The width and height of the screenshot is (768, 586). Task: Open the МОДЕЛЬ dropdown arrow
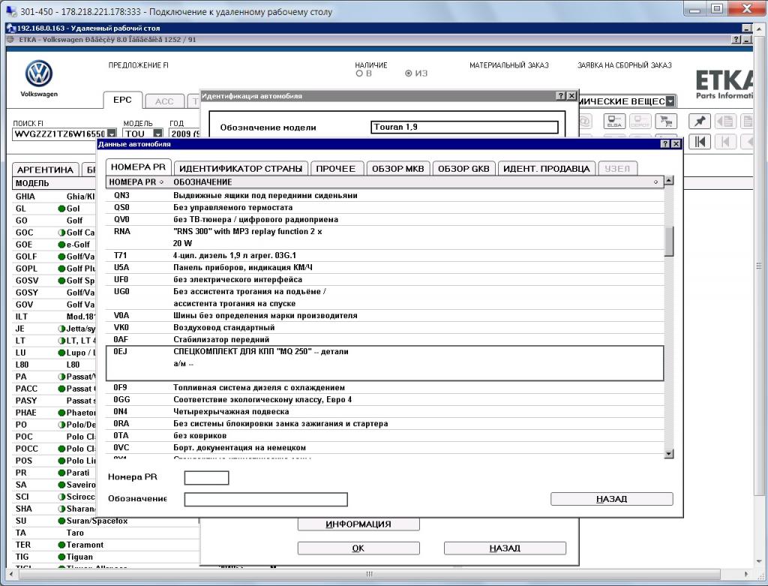coord(157,134)
